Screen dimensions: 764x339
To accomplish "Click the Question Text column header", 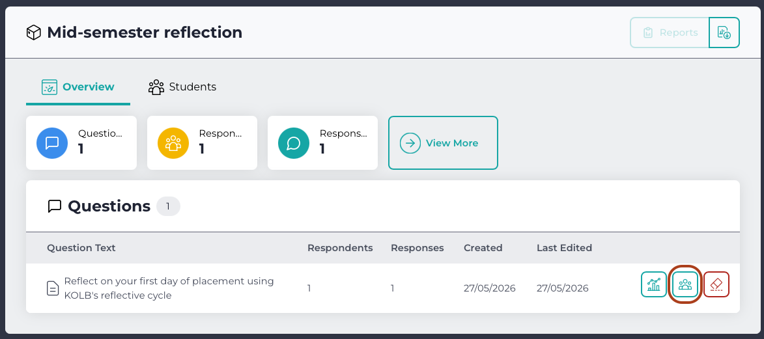I will click(81, 248).
